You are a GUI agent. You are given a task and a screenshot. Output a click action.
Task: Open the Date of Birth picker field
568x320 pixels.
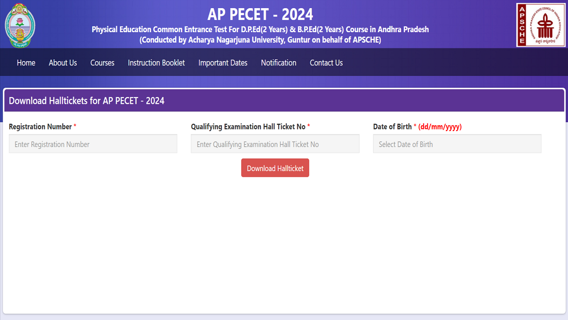point(457,144)
